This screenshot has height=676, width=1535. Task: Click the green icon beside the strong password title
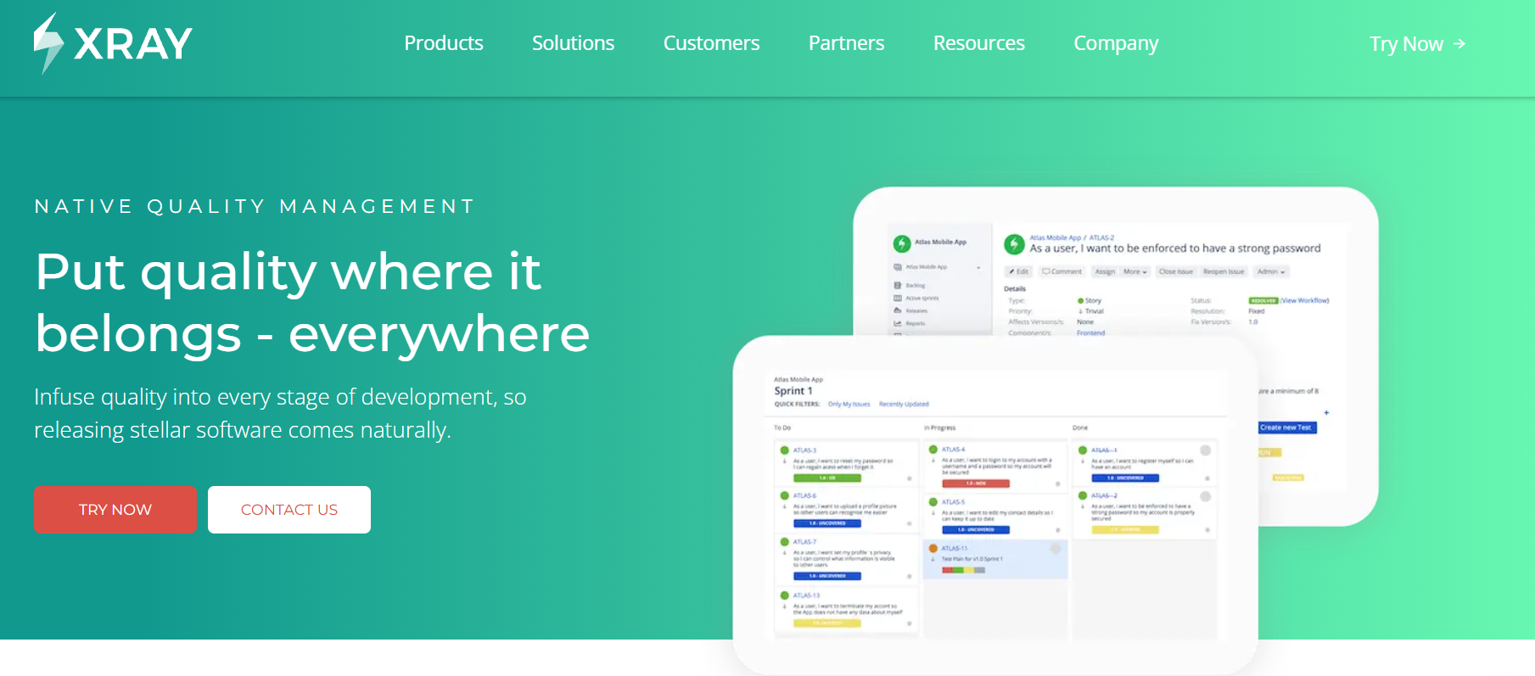click(1014, 244)
